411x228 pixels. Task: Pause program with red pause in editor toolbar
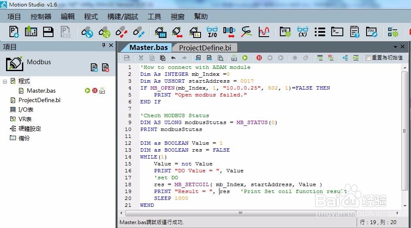[x=259, y=58]
